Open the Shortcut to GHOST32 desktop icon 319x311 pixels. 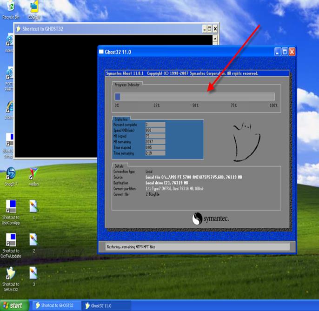pyautogui.click(x=11, y=279)
